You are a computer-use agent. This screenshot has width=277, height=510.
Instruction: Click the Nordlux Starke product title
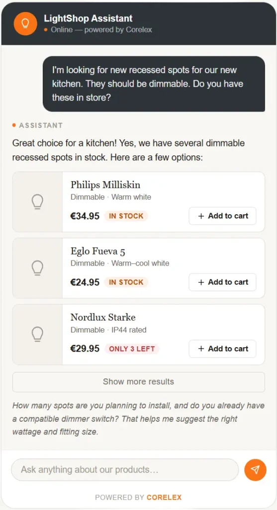click(x=103, y=317)
